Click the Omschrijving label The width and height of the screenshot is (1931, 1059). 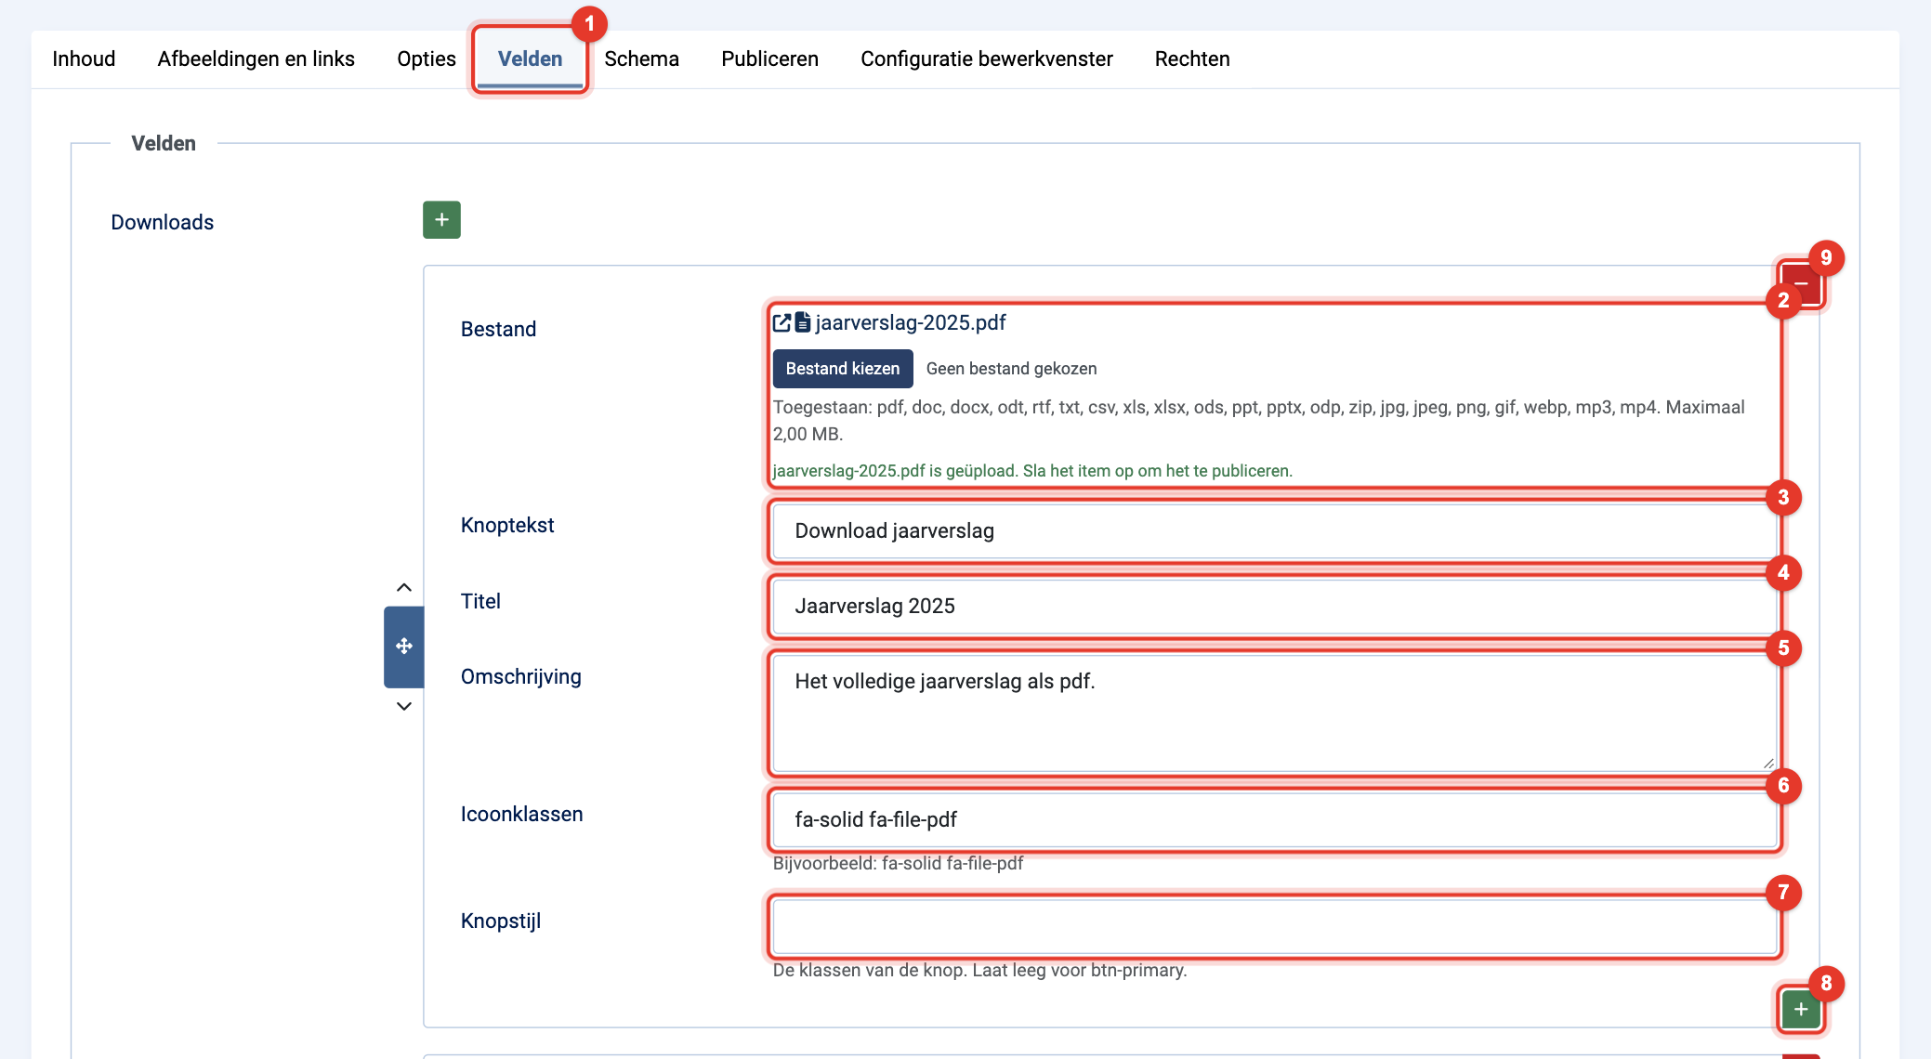tap(521, 676)
